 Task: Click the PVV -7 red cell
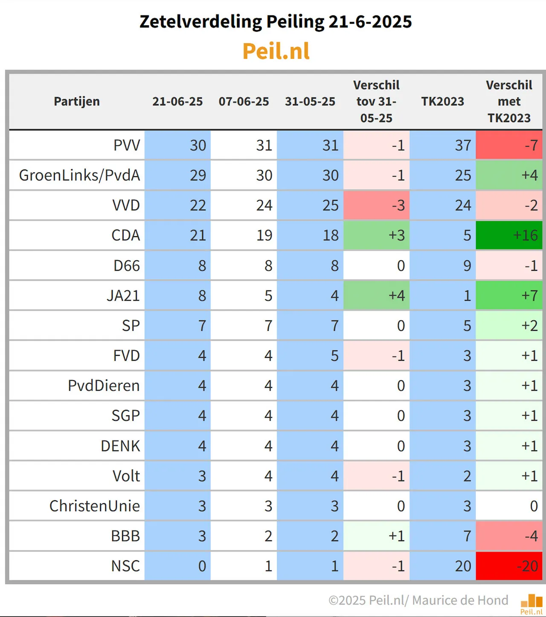pyautogui.click(x=509, y=145)
